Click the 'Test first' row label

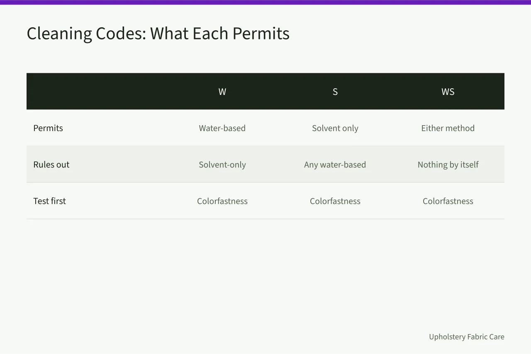50,201
